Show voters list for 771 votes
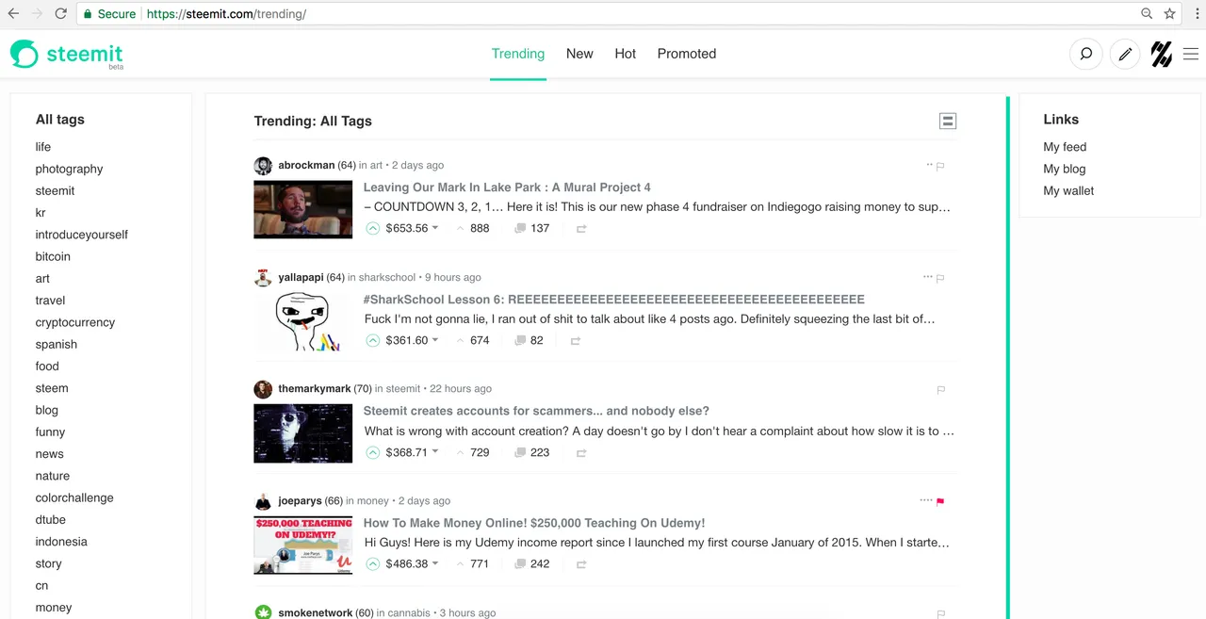 (x=480, y=563)
